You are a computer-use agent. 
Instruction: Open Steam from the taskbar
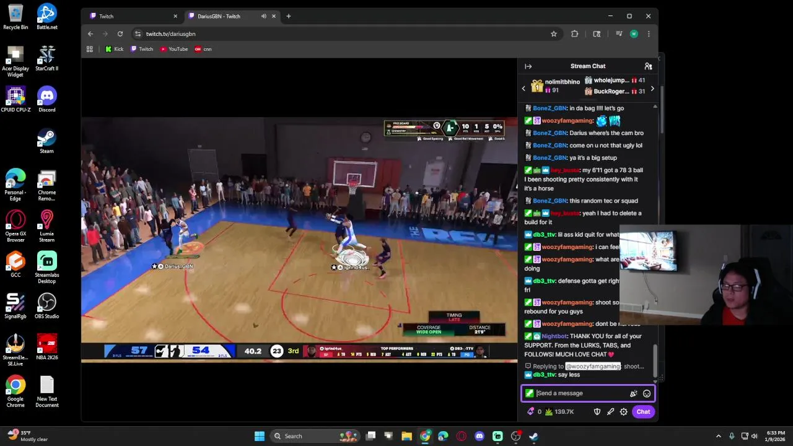coord(533,436)
